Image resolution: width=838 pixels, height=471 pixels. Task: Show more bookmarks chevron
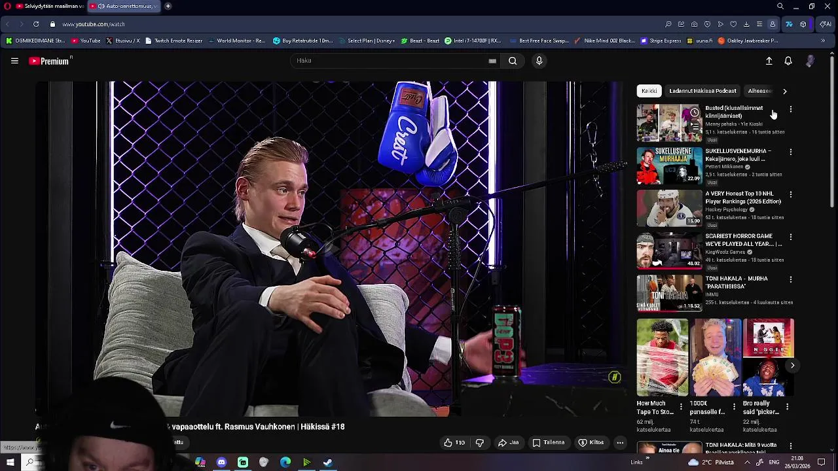click(823, 41)
